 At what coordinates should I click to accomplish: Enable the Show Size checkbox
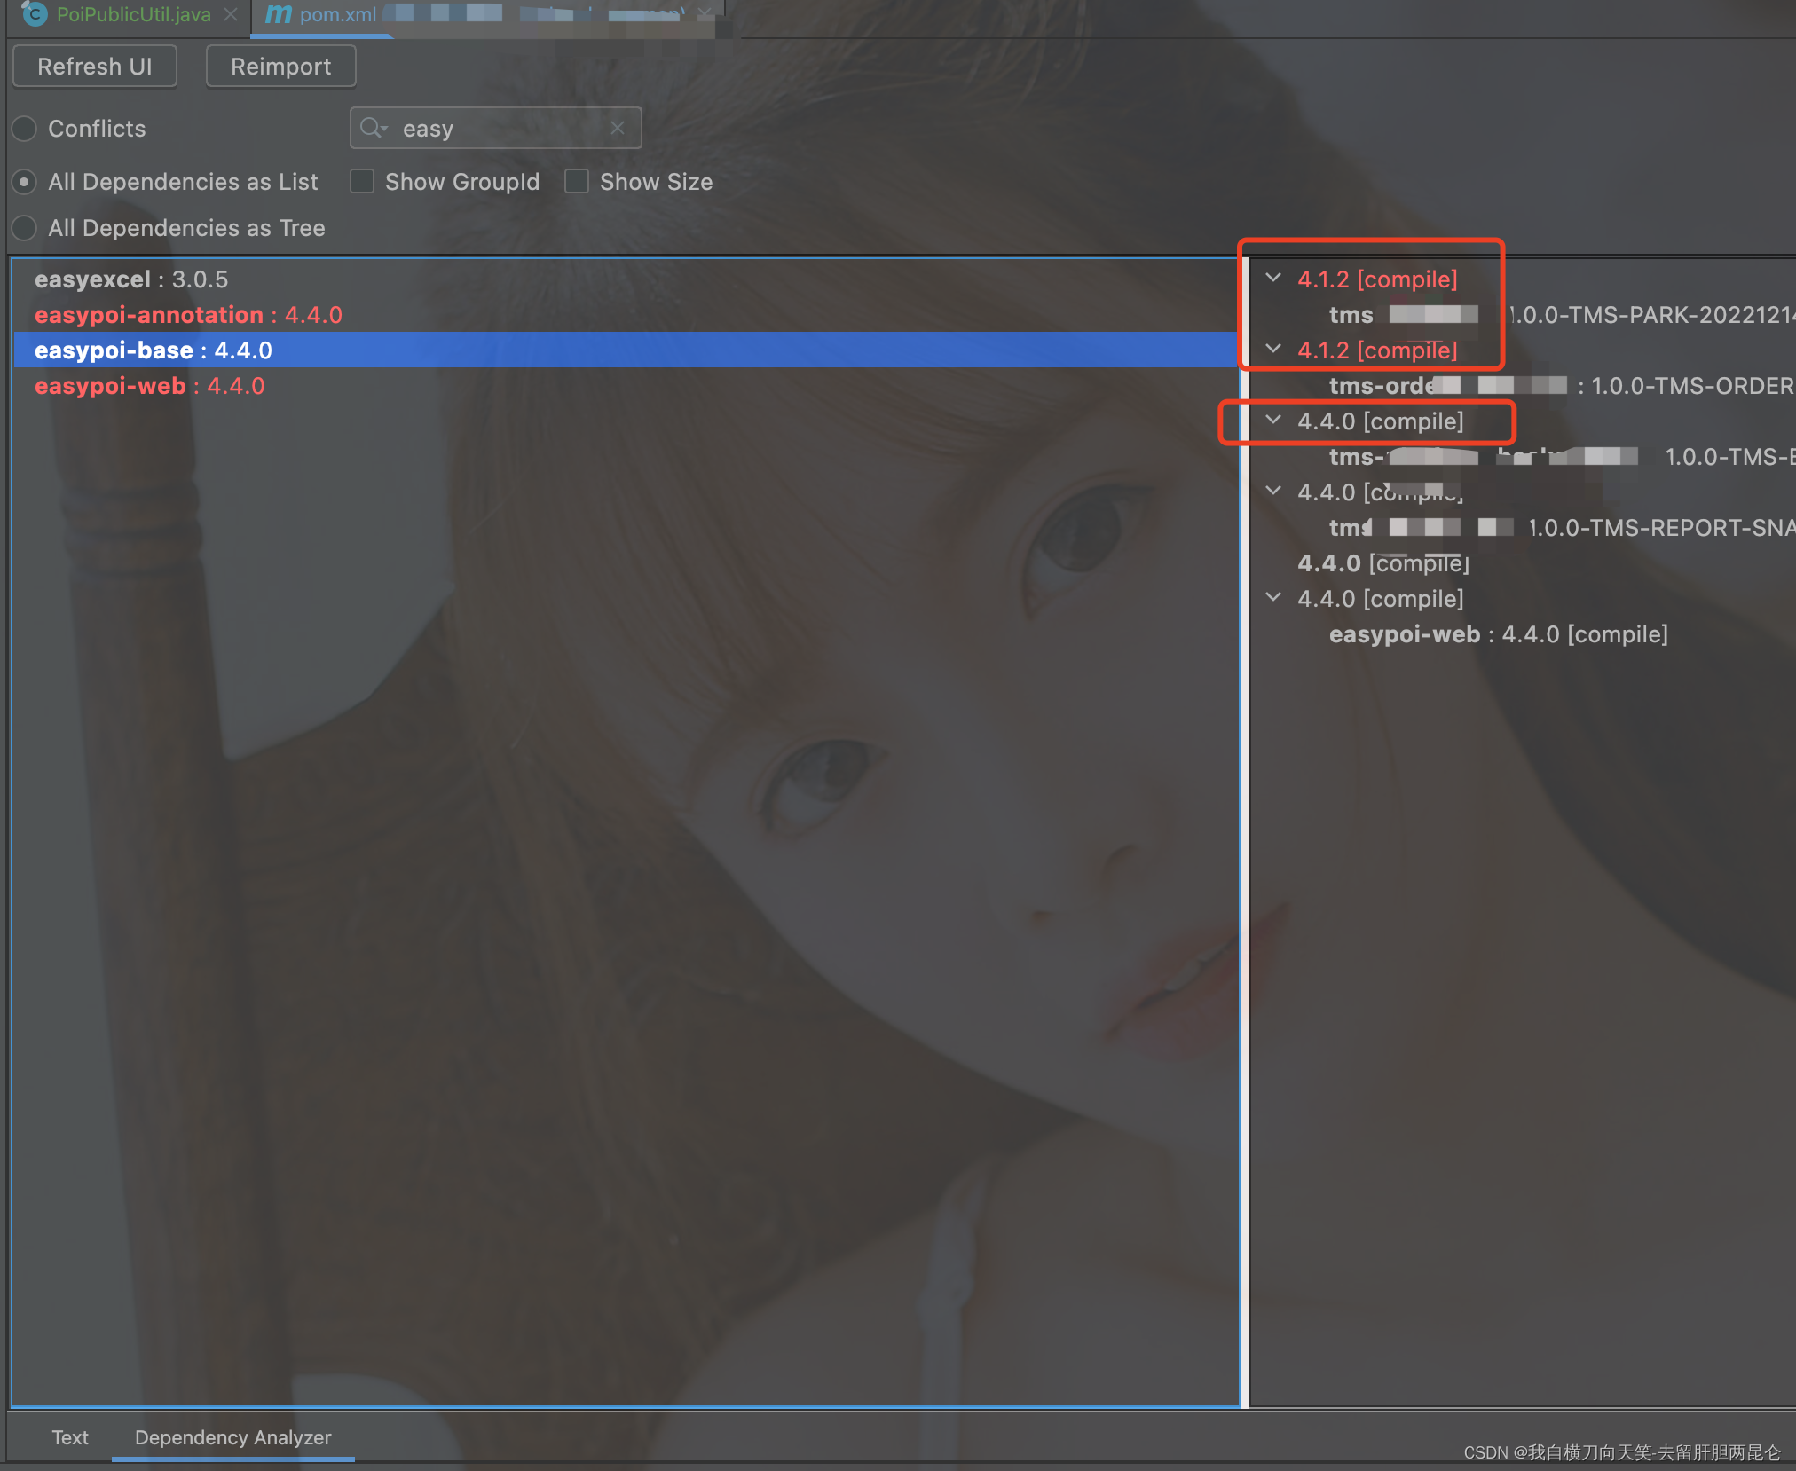click(x=577, y=182)
